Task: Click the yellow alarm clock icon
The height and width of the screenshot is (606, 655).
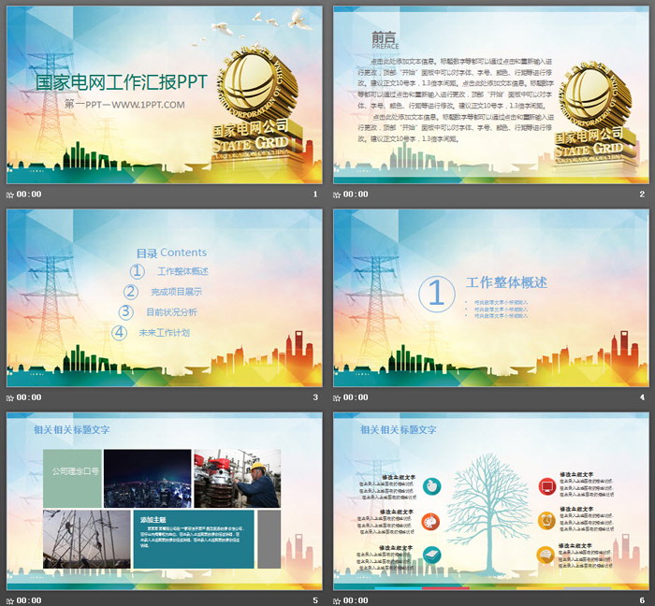Action: (546, 520)
